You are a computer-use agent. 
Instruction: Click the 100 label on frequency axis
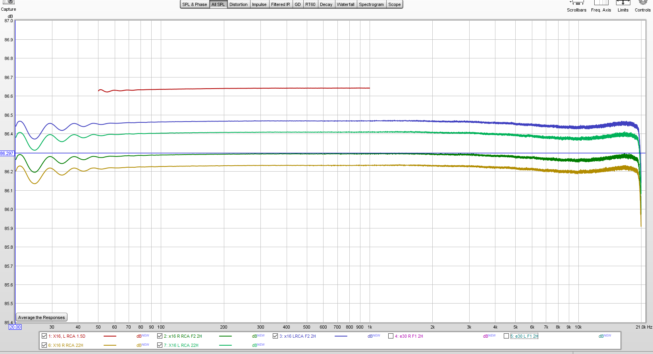pyautogui.click(x=161, y=327)
